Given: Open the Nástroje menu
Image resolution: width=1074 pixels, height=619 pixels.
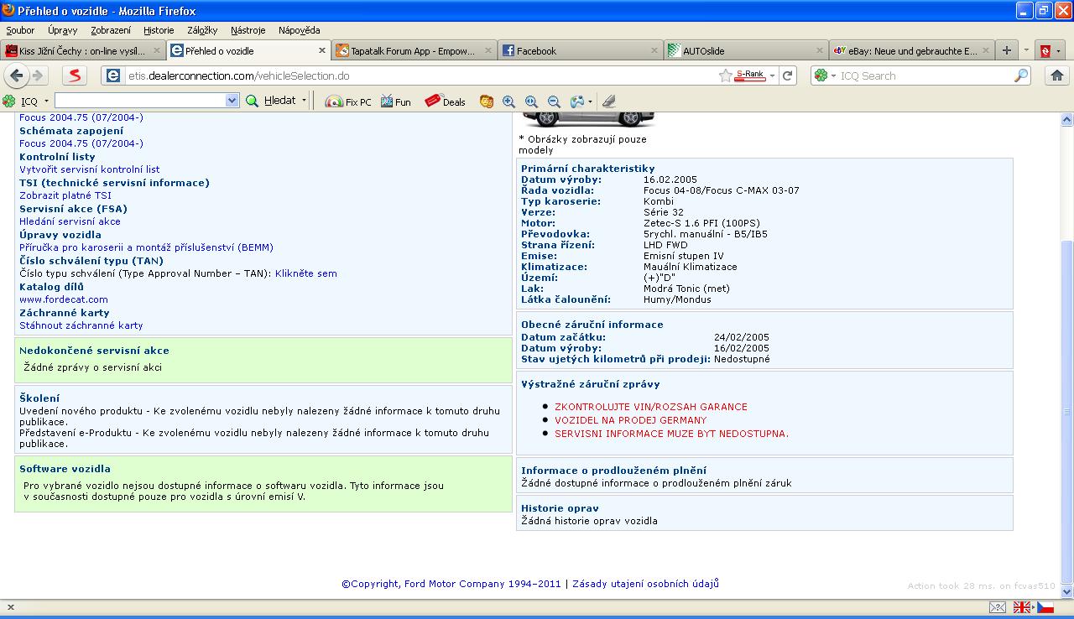Looking at the screenshot, I should [248, 30].
